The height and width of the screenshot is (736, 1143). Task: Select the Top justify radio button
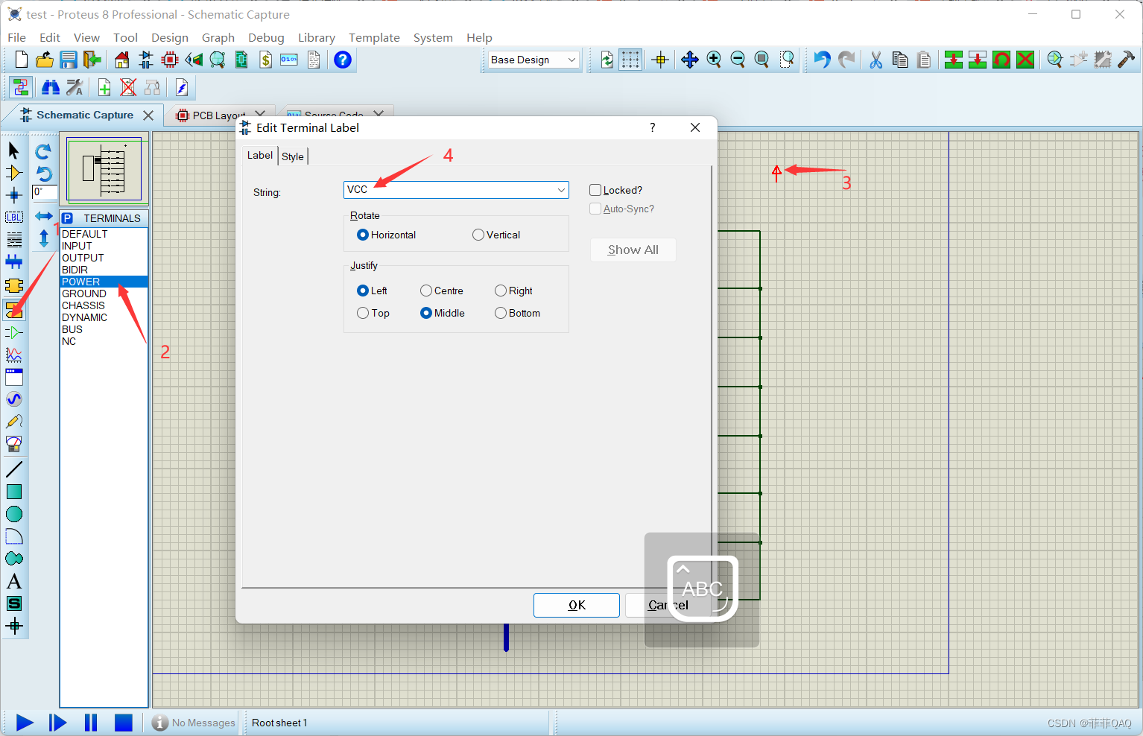pyautogui.click(x=363, y=313)
